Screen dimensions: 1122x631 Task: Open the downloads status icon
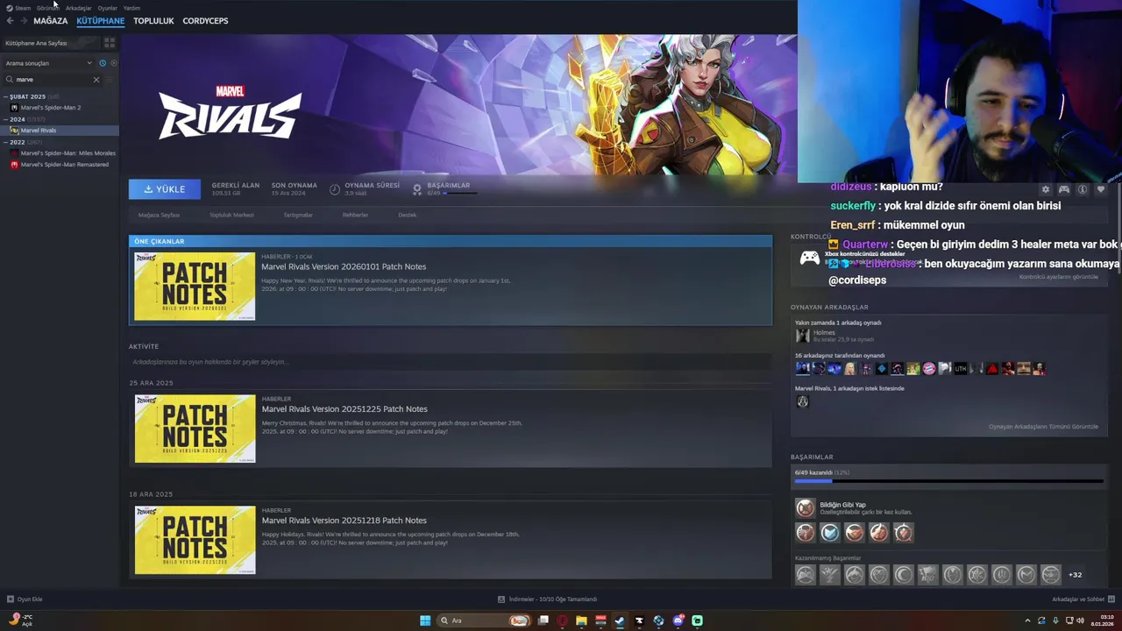tap(501, 599)
